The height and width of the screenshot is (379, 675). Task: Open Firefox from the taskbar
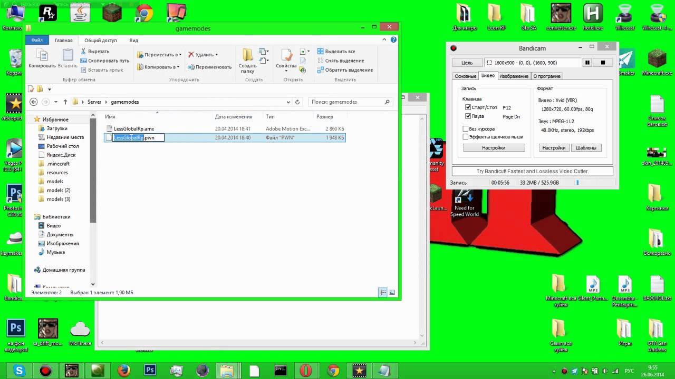click(124, 371)
